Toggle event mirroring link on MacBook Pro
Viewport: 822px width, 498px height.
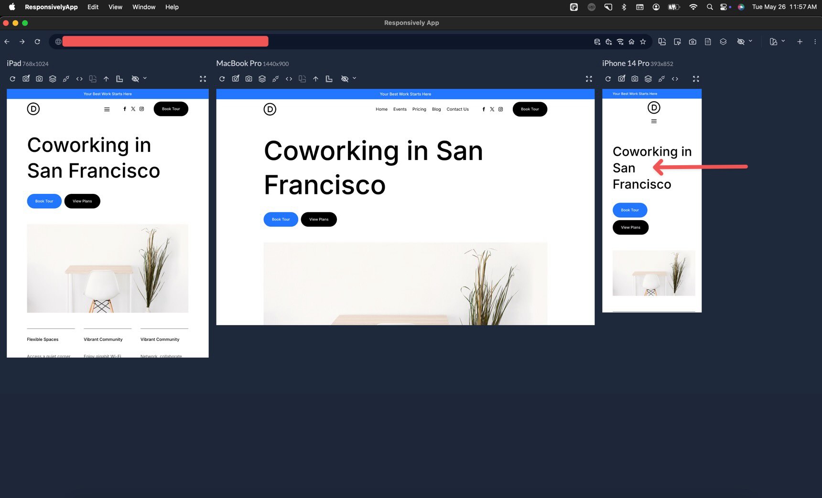275,79
